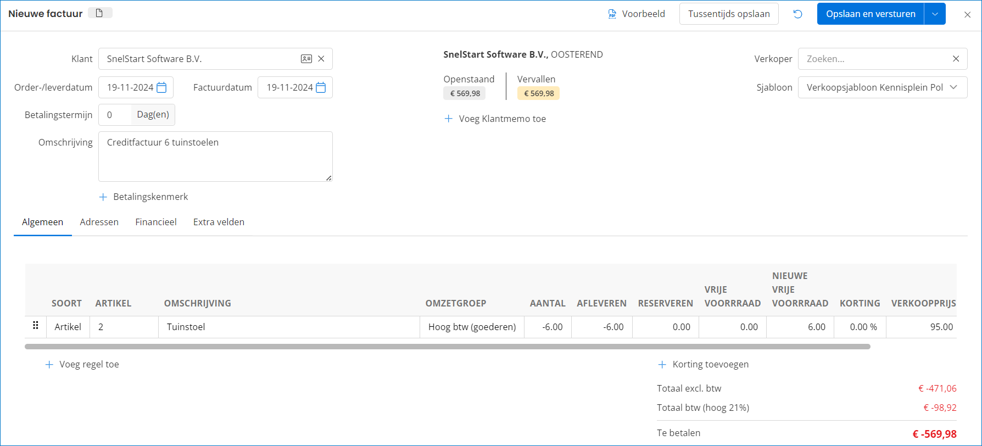Open the customer card icon in Klant field
982x446 pixels.
[306, 59]
